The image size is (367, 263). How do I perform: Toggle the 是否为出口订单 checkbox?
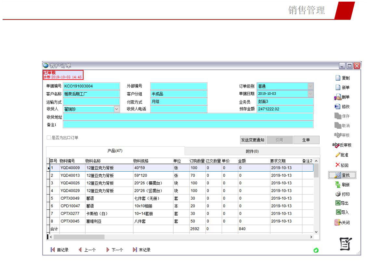tap(49, 138)
